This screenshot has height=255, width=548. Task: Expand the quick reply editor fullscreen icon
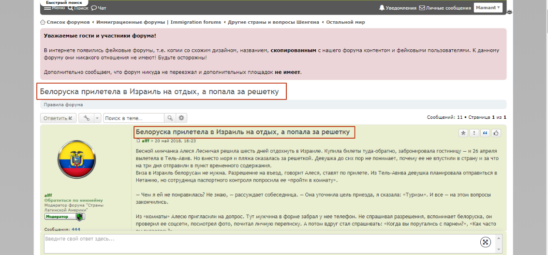coord(486,242)
